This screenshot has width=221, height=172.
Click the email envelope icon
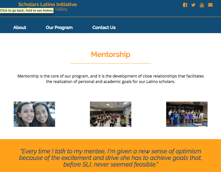pos(210,5)
